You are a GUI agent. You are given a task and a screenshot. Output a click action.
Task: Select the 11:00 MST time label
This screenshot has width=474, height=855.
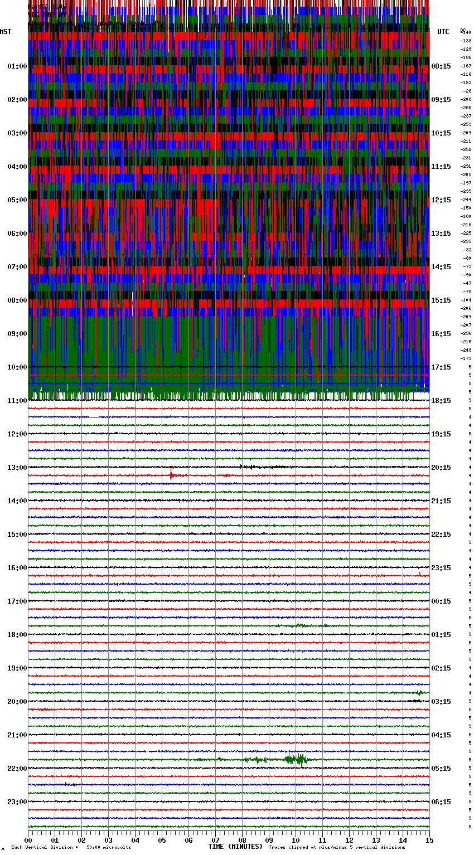click(x=17, y=401)
